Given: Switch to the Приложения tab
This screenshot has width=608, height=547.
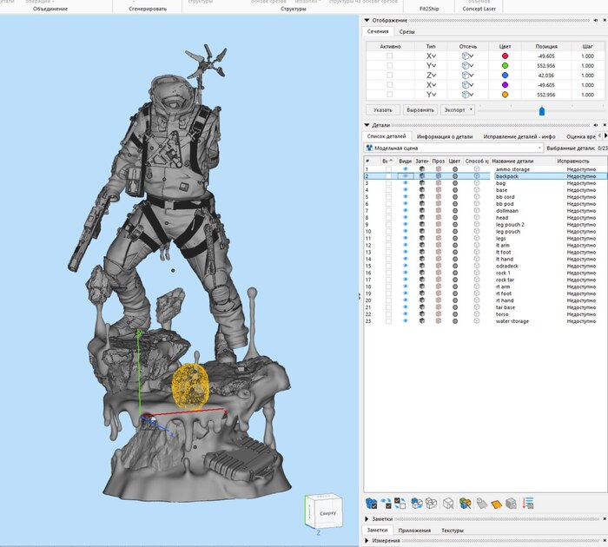Looking at the screenshot, I should pos(414,531).
